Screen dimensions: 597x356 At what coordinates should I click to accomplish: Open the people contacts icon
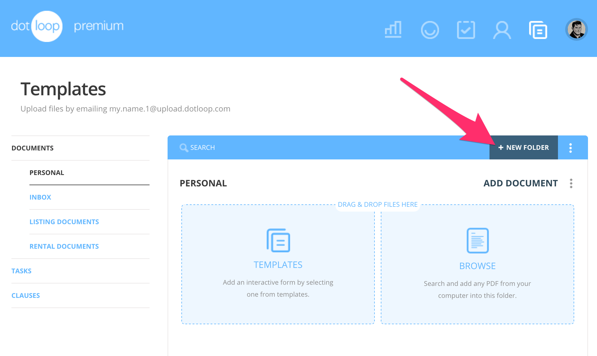[502, 30]
